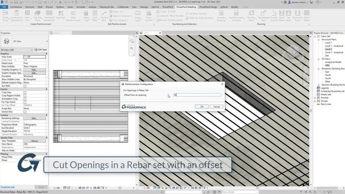Viewport: 345px width, 194px height.
Task: Collapse the Camera properties section
Action: click(x=46, y=115)
